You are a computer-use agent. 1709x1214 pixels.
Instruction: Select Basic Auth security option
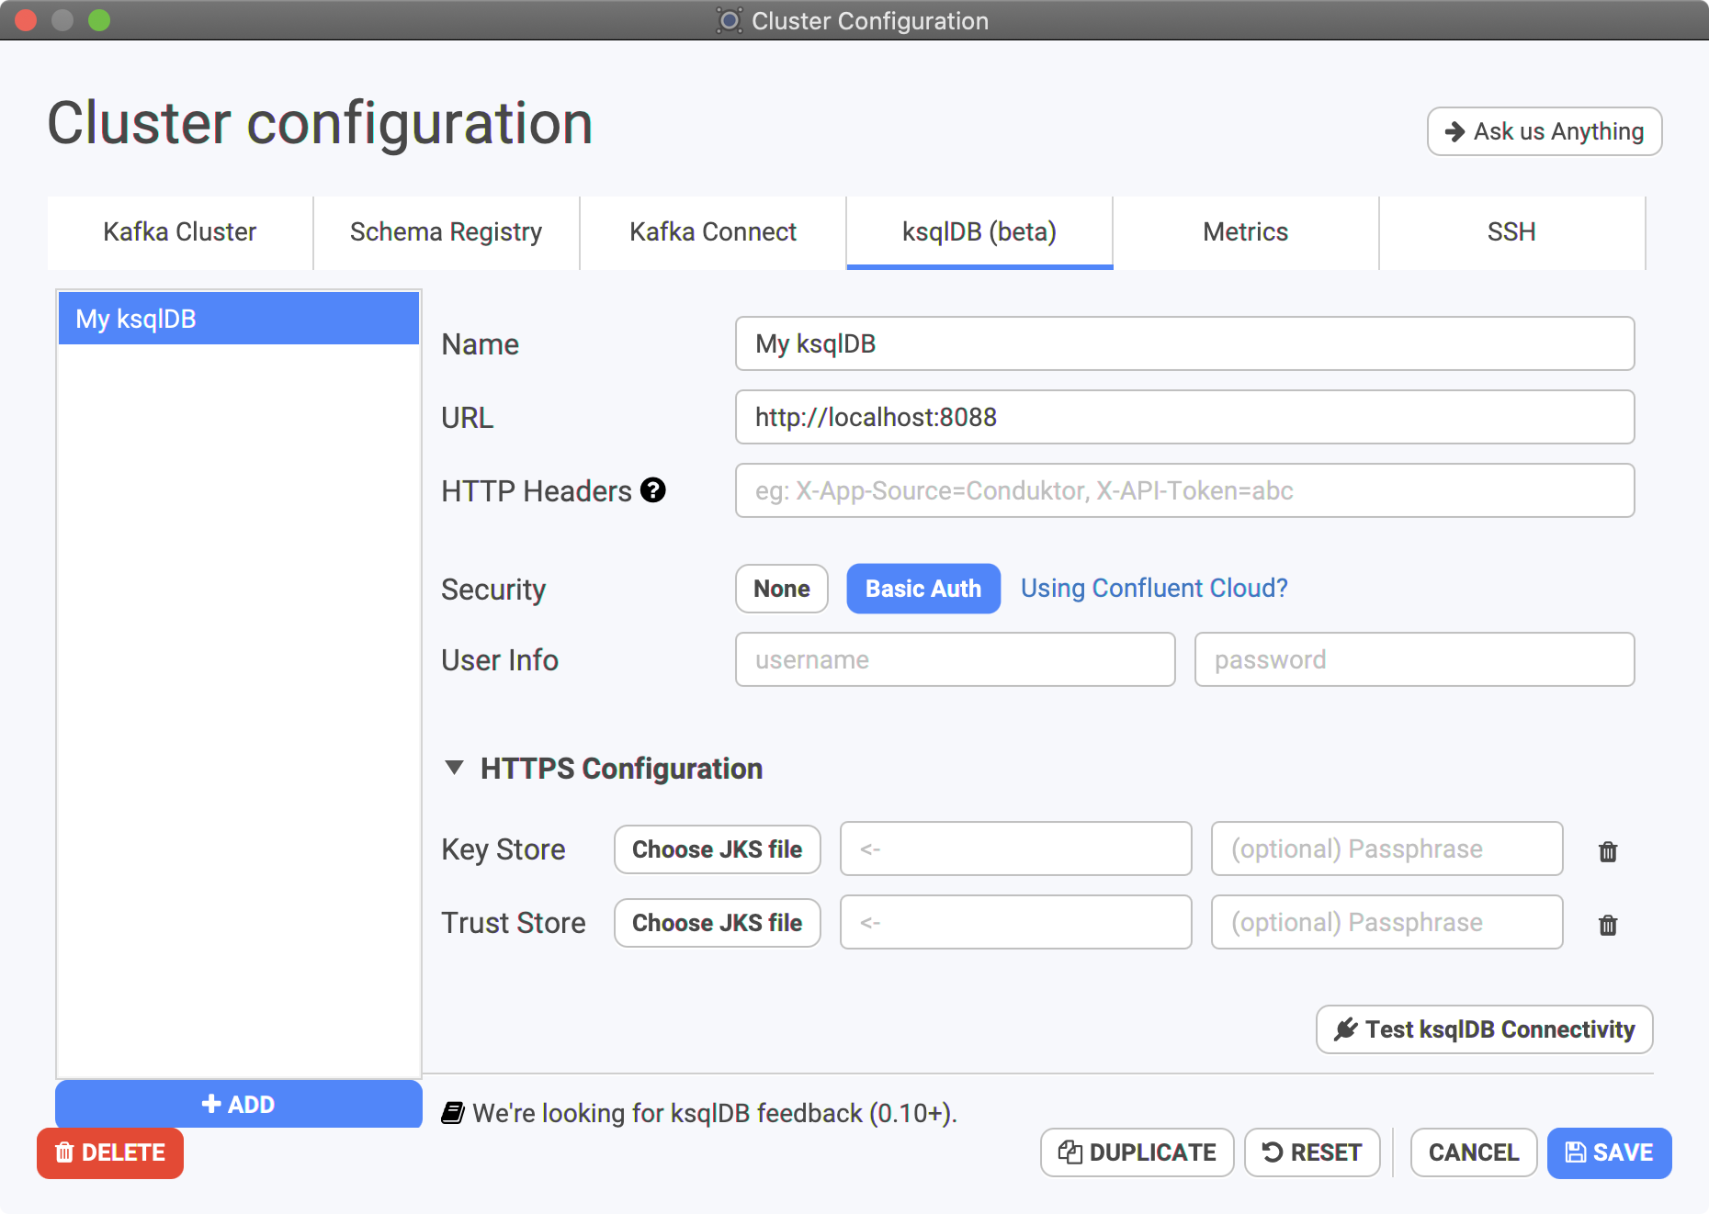(x=923, y=589)
